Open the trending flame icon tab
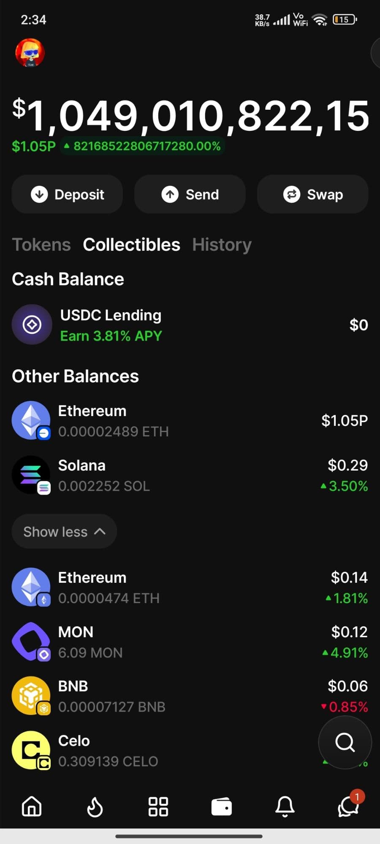This screenshot has height=844, width=380. 95,806
